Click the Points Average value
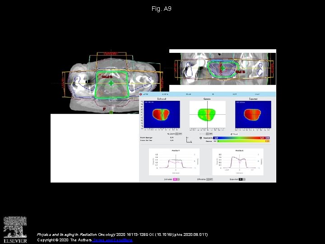This screenshot has height=244, width=325. tap(172, 137)
